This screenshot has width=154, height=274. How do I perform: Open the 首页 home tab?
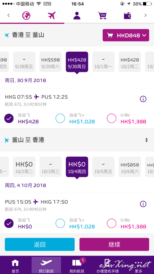15,266
